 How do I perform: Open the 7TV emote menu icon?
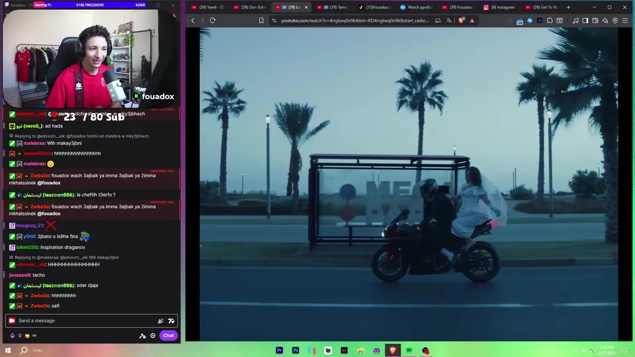(171, 321)
